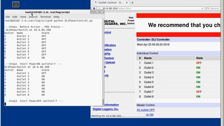Viewport: 224px width, 126px height.
Task: Open the Information link near page bottom
Action: coord(111,105)
